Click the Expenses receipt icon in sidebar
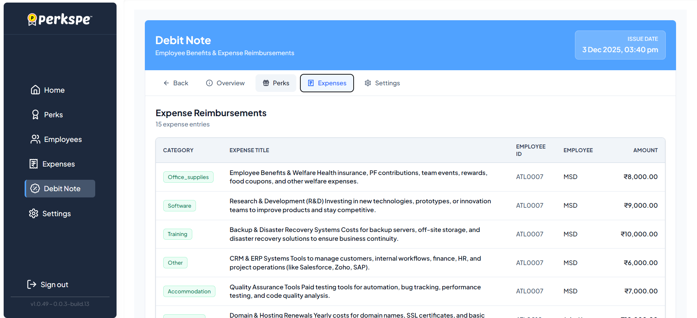Viewport: 697px width, 318px height. click(33, 164)
